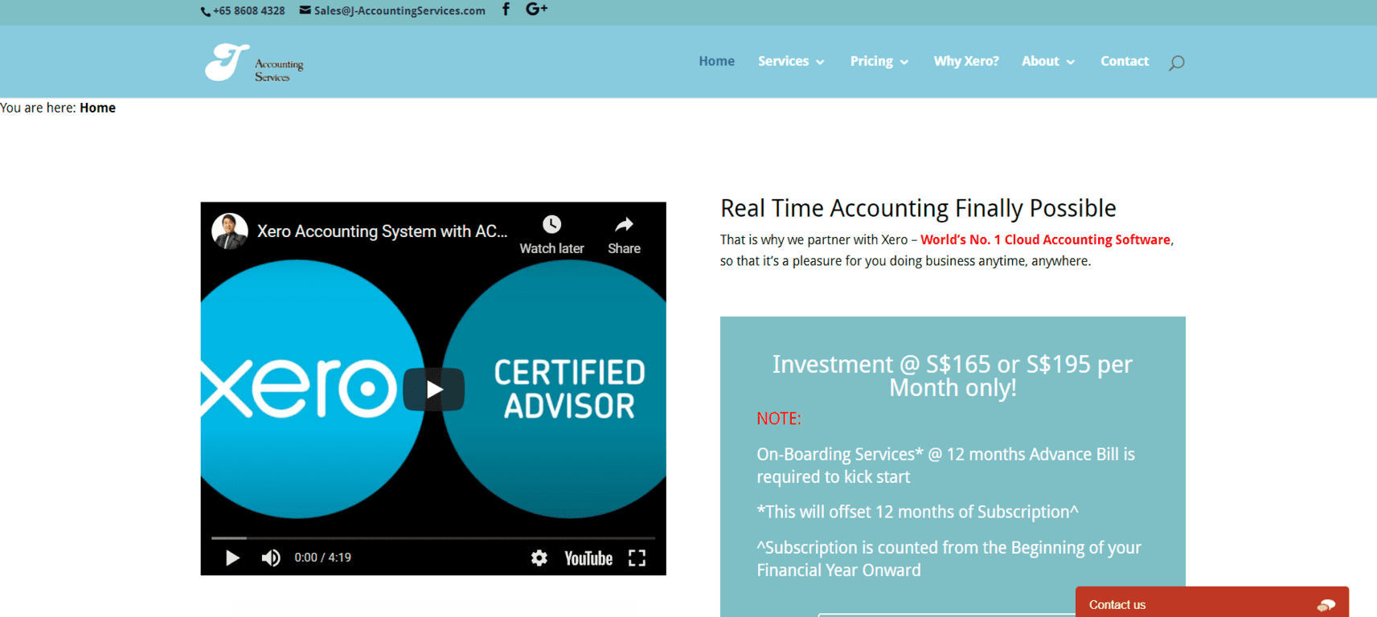Open site search magnifier icon
Screen dimensions: 1377x617
click(x=1177, y=62)
